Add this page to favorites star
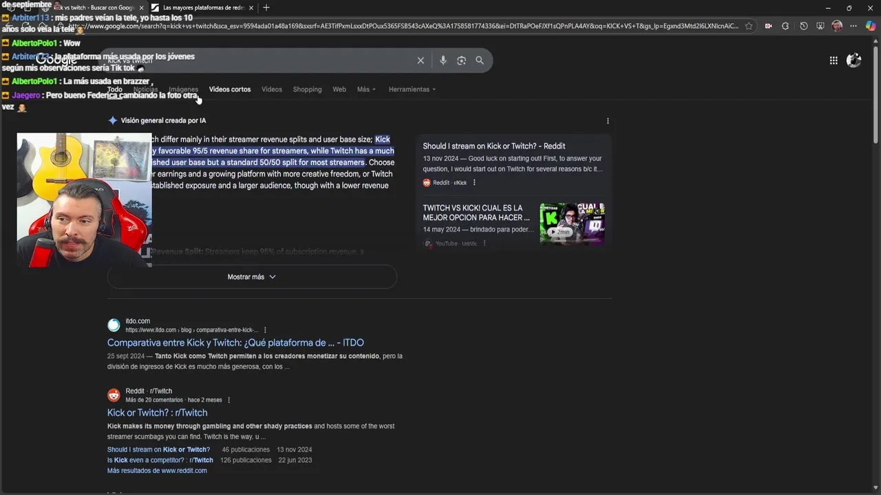The image size is (881, 495). pyautogui.click(x=749, y=26)
